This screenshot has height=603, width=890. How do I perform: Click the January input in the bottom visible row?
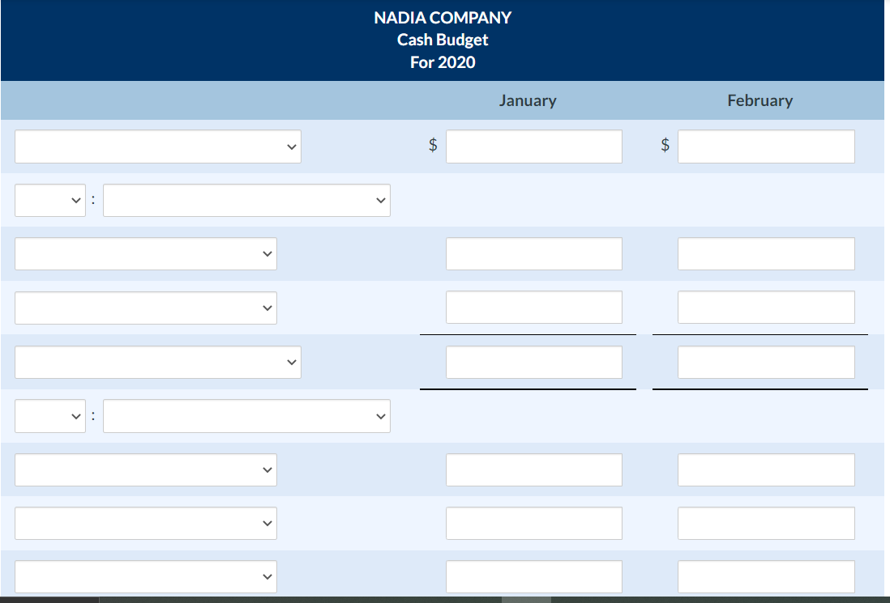point(534,576)
